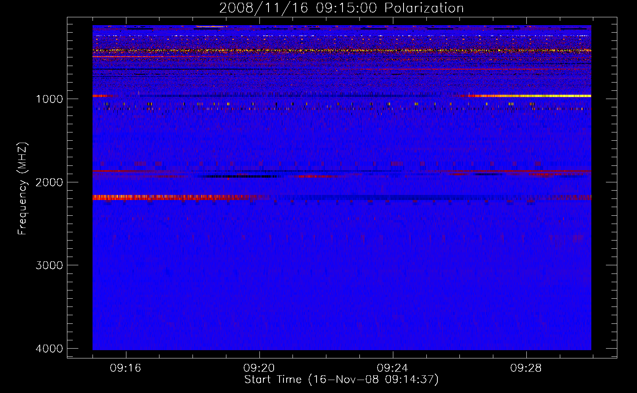
Task: Click the 09:24 time tick label
Action: click(x=393, y=368)
